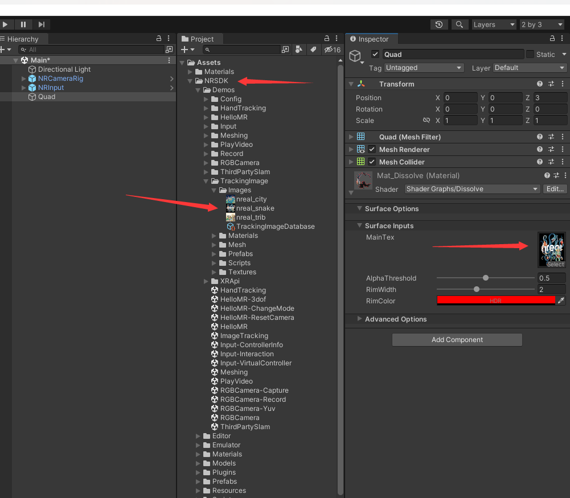Click the Project panel lock icon
Screen dimensions: 570x498
pyautogui.click(x=327, y=39)
